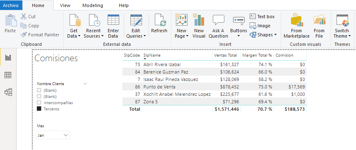356x150 pixels.
Task: Insert a New Visual
Action: tap(199, 26)
